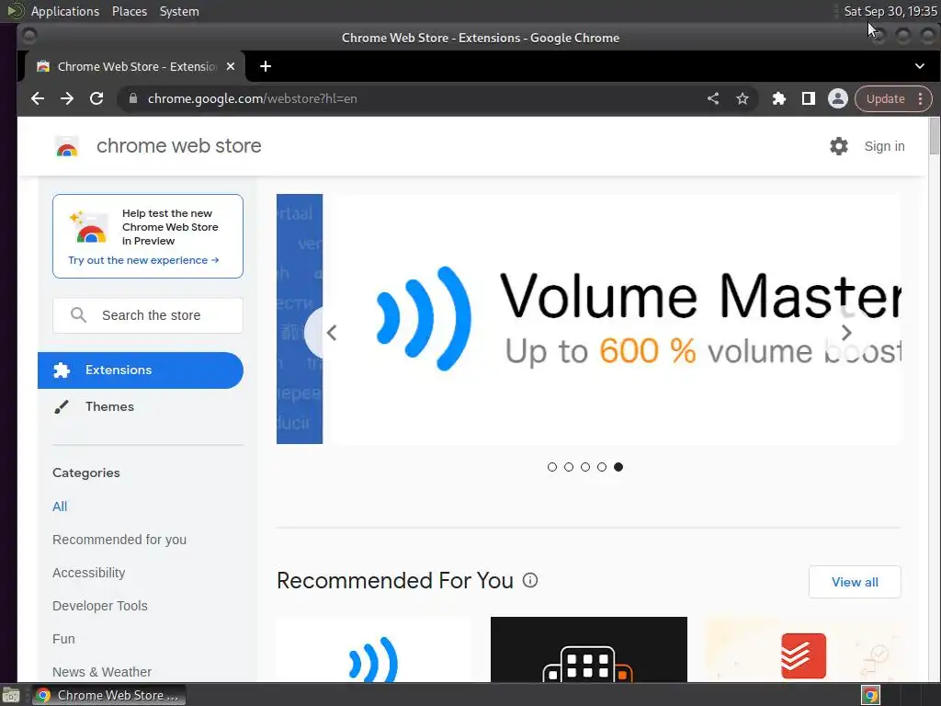Show the desktop via bottom-left panel icon
Image resolution: width=941 pixels, height=706 pixels.
(11, 695)
